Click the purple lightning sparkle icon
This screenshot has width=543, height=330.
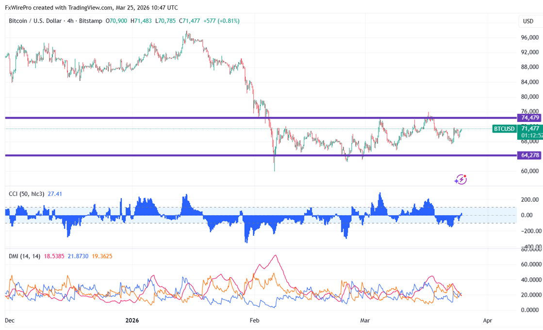tap(461, 179)
